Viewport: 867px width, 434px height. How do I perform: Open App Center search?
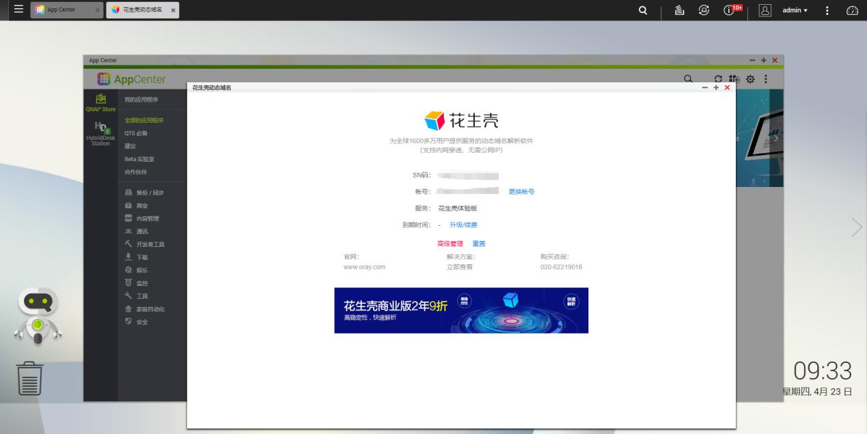(x=688, y=79)
